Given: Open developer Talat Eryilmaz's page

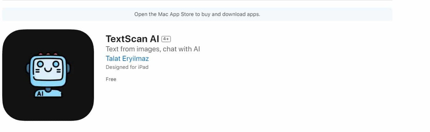Looking at the screenshot, I should pos(127,58).
